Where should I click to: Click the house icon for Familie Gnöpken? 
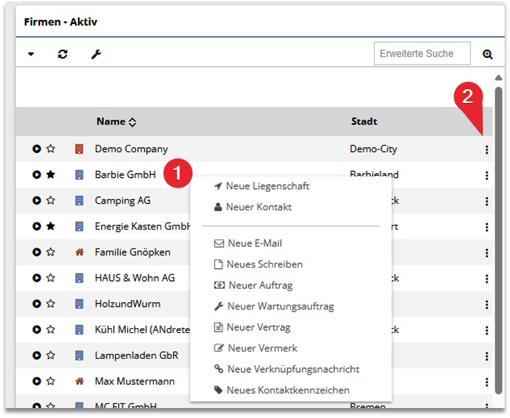coord(79,252)
